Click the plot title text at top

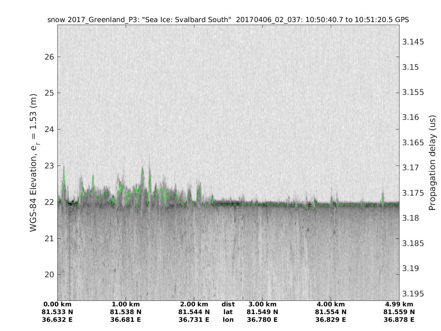[x=228, y=19]
